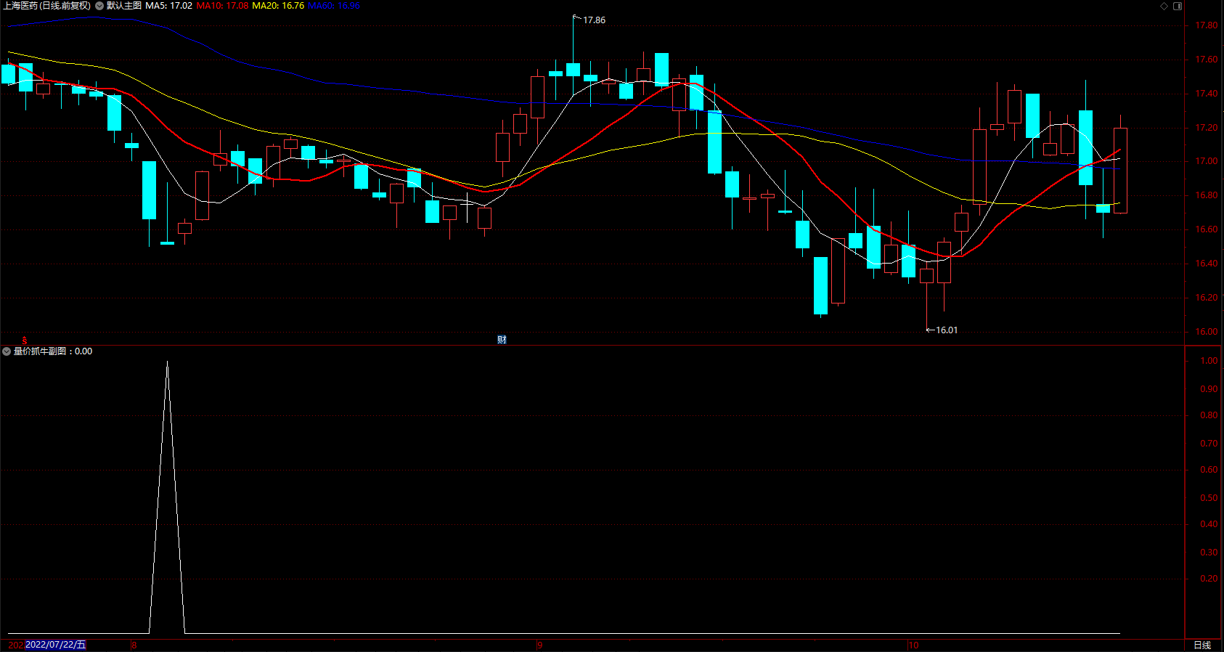Image resolution: width=1224 pixels, height=652 pixels.
Task: Click the 16.01 low price label
Action: tap(947, 330)
